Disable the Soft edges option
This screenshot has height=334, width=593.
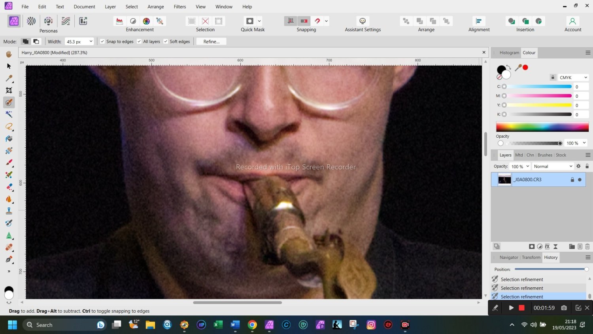(x=166, y=42)
